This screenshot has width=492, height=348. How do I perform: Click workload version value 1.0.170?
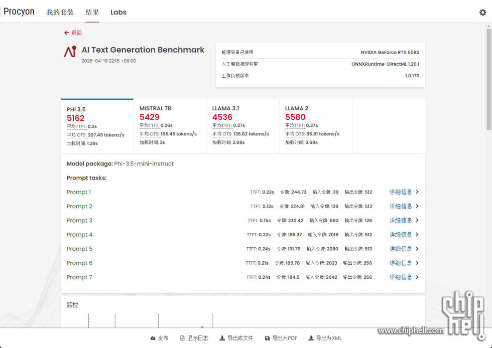(x=412, y=76)
